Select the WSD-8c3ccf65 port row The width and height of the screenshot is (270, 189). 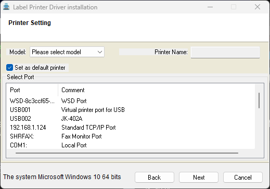tap(131, 101)
